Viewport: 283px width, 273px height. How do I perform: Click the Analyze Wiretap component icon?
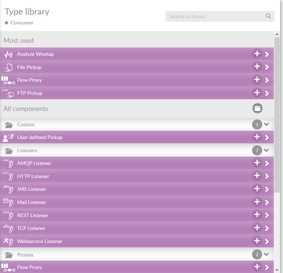[8, 54]
